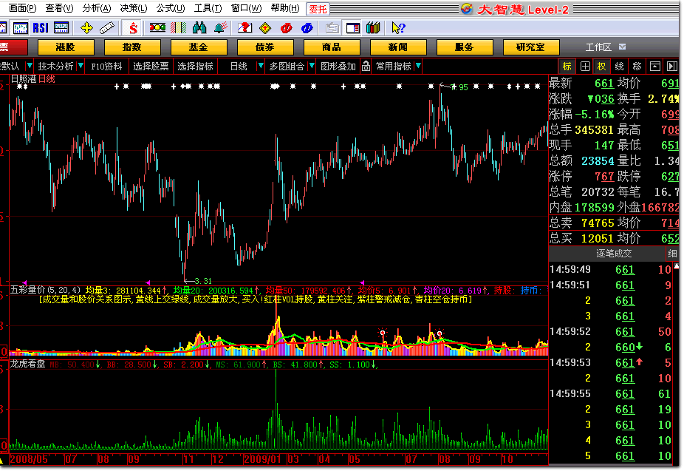Open the 查看(V) menu

click(59, 8)
